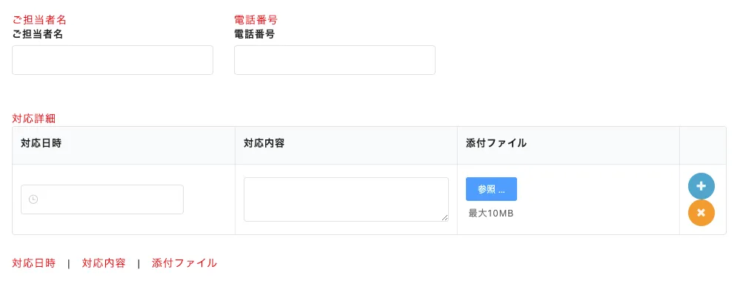Viewport: 740px width, 281px height.
Task: Click inside the 対応内容 textarea
Action: point(346,199)
